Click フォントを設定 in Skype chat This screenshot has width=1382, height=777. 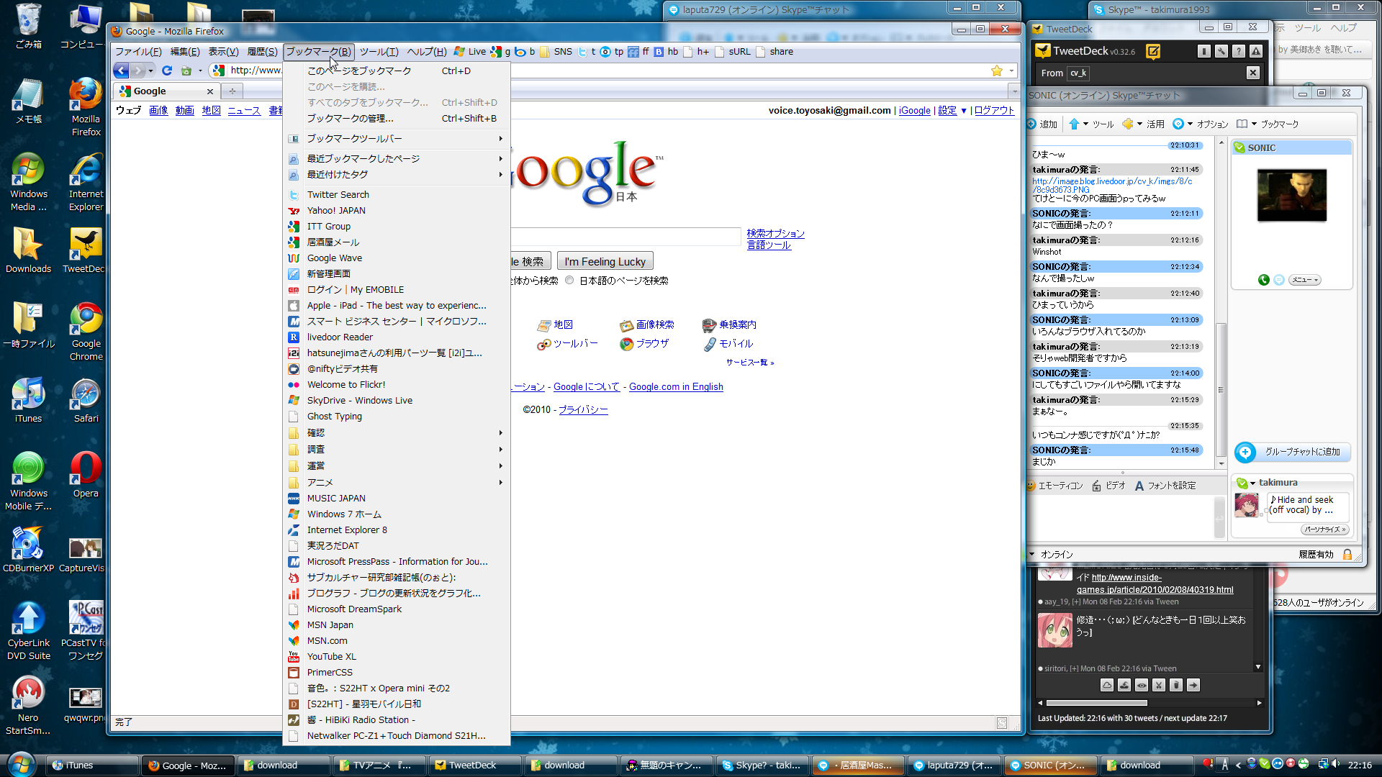click(x=1165, y=486)
